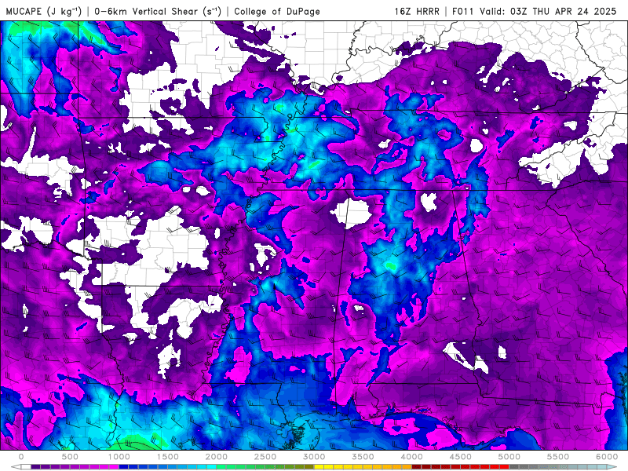The height and width of the screenshot is (471, 628).
Task: Click the '2000' value on the color scale
Action: 217,457
